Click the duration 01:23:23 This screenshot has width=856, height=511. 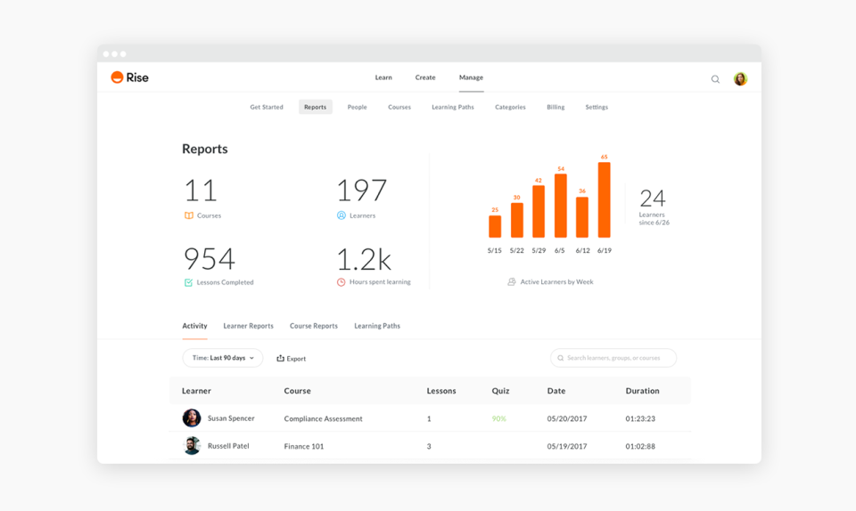click(x=640, y=419)
